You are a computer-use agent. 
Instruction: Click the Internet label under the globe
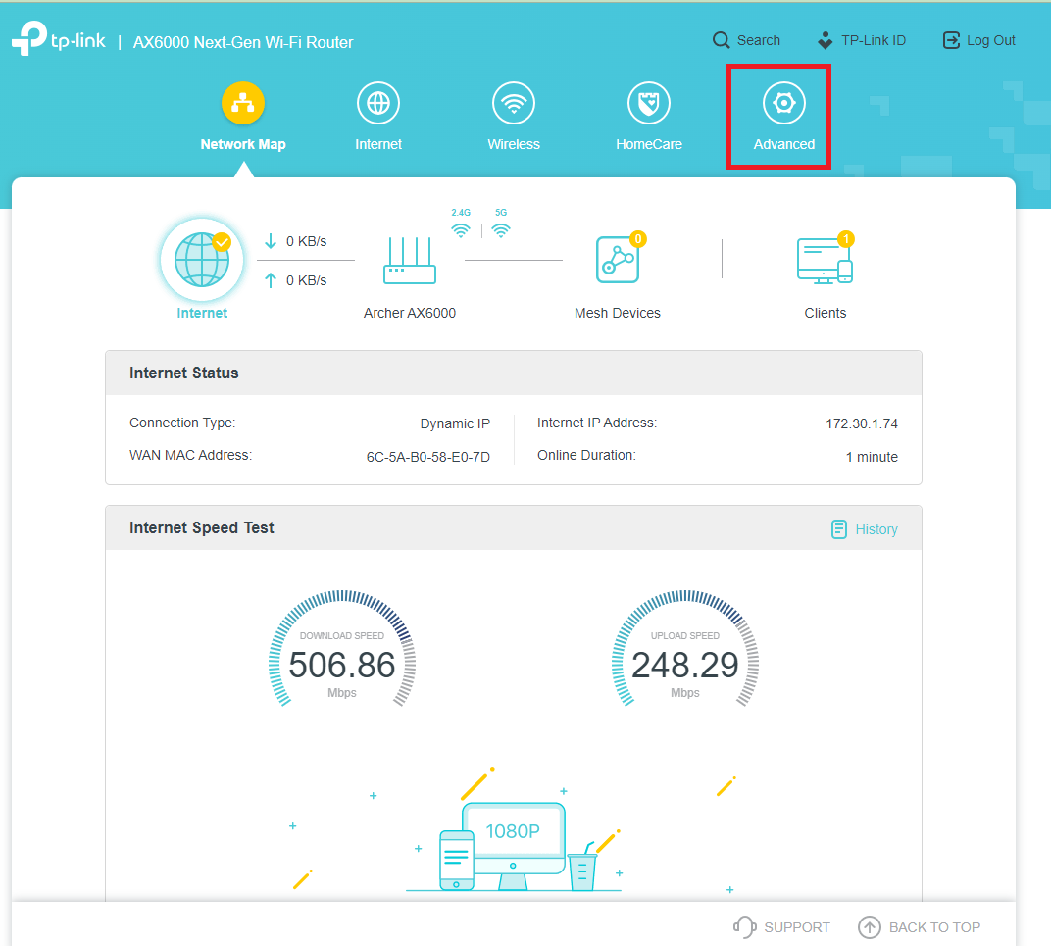(202, 313)
